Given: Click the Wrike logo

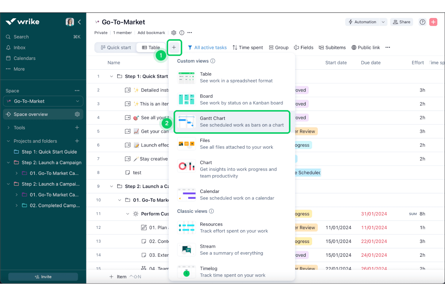Looking at the screenshot, I should [23, 22].
